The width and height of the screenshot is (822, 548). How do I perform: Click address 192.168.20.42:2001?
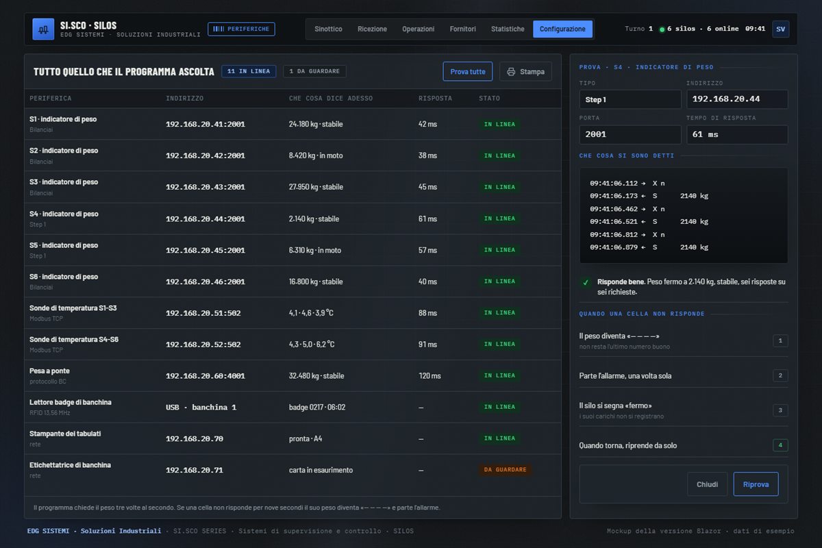pyautogui.click(x=206, y=155)
